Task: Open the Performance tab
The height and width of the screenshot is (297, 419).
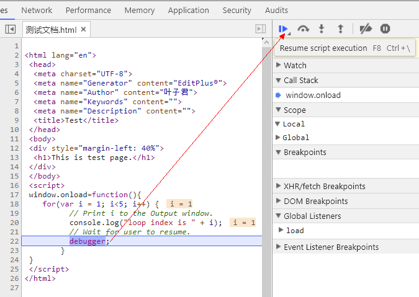Action: 88,10
